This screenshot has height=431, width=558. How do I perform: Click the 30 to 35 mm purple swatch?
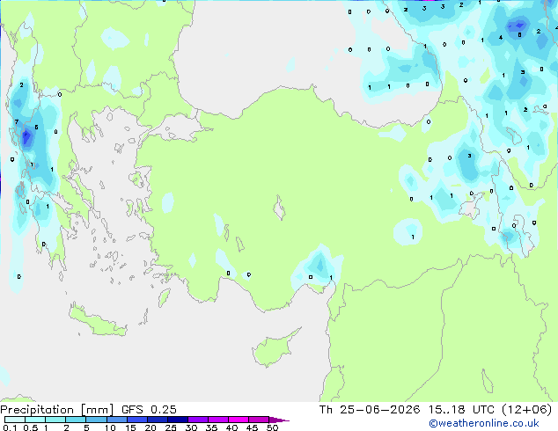click(198, 420)
